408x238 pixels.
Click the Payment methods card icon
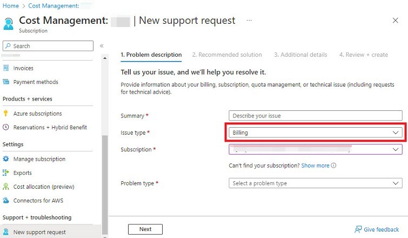[x=6, y=82]
